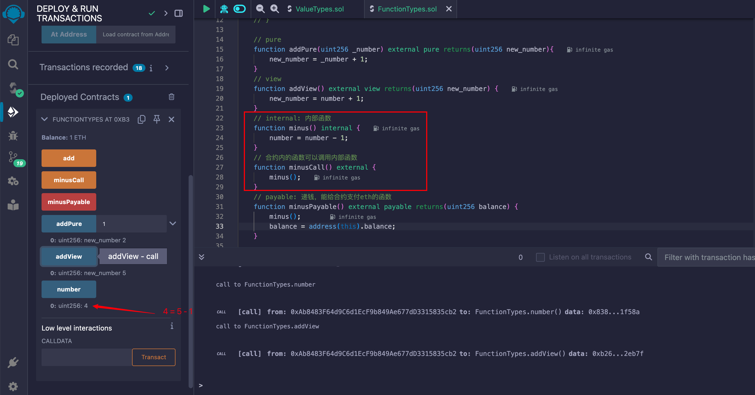The height and width of the screenshot is (395, 755).
Task: Switch to the ValueTypes.sol tab
Action: tap(320, 9)
